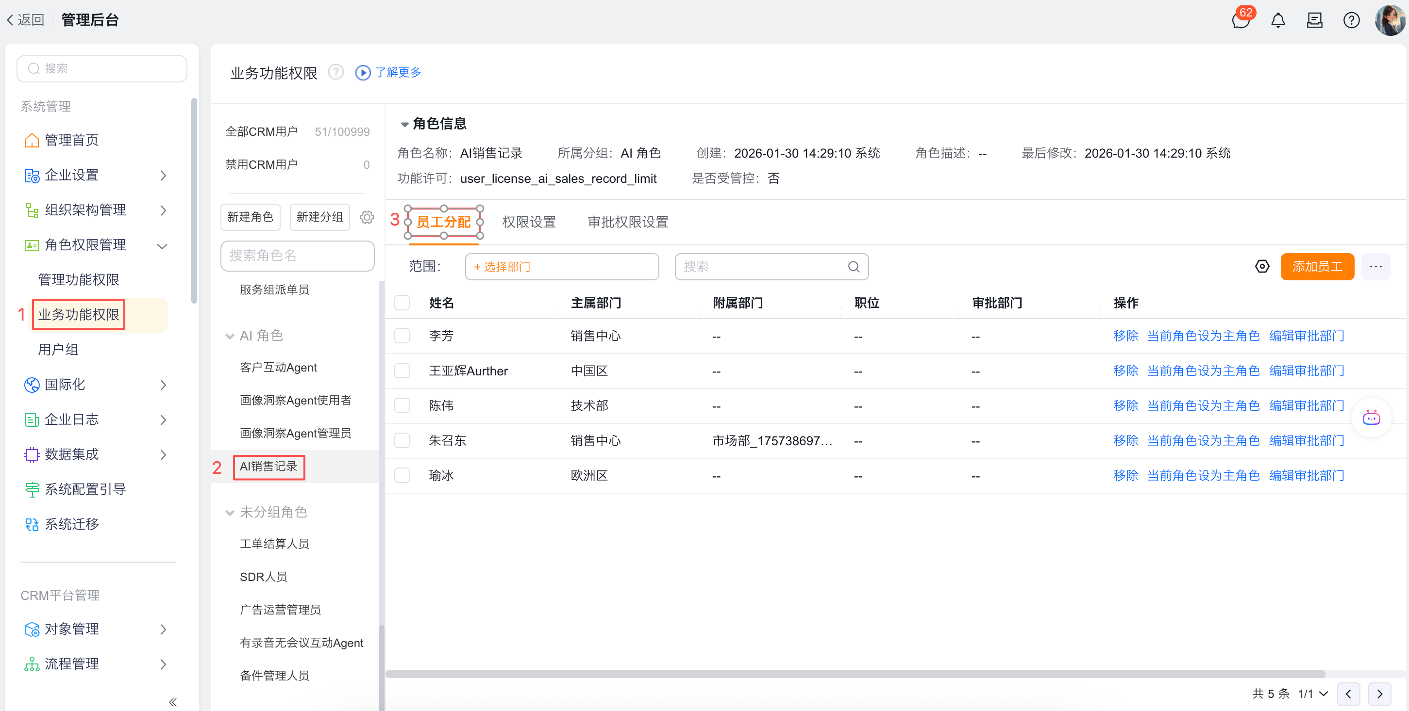Switch to the 权限设置 tab

(x=528, y=223)
